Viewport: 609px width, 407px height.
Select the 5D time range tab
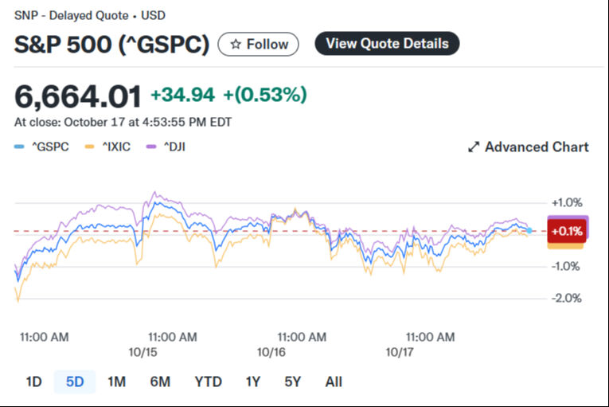tap(75, 382)
